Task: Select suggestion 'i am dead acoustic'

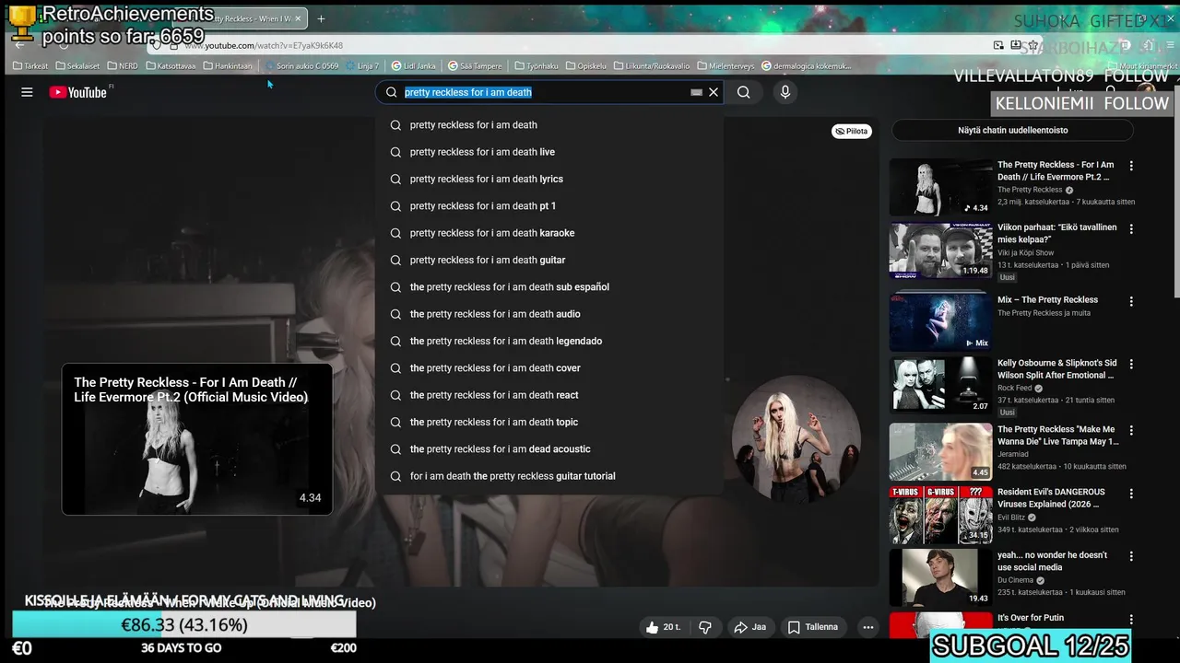Action: coord(549,449)
